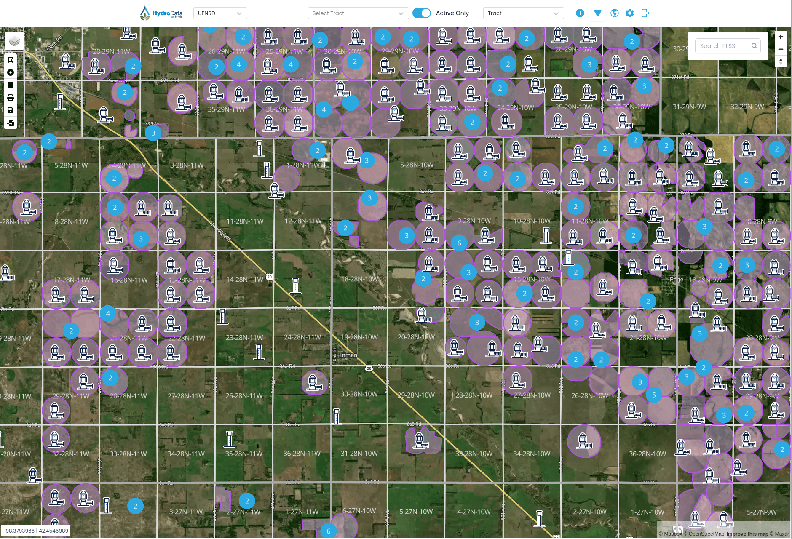Viewport: 792px width, 539px height.
Task: Click the import file icon
Action: point(11,123)
